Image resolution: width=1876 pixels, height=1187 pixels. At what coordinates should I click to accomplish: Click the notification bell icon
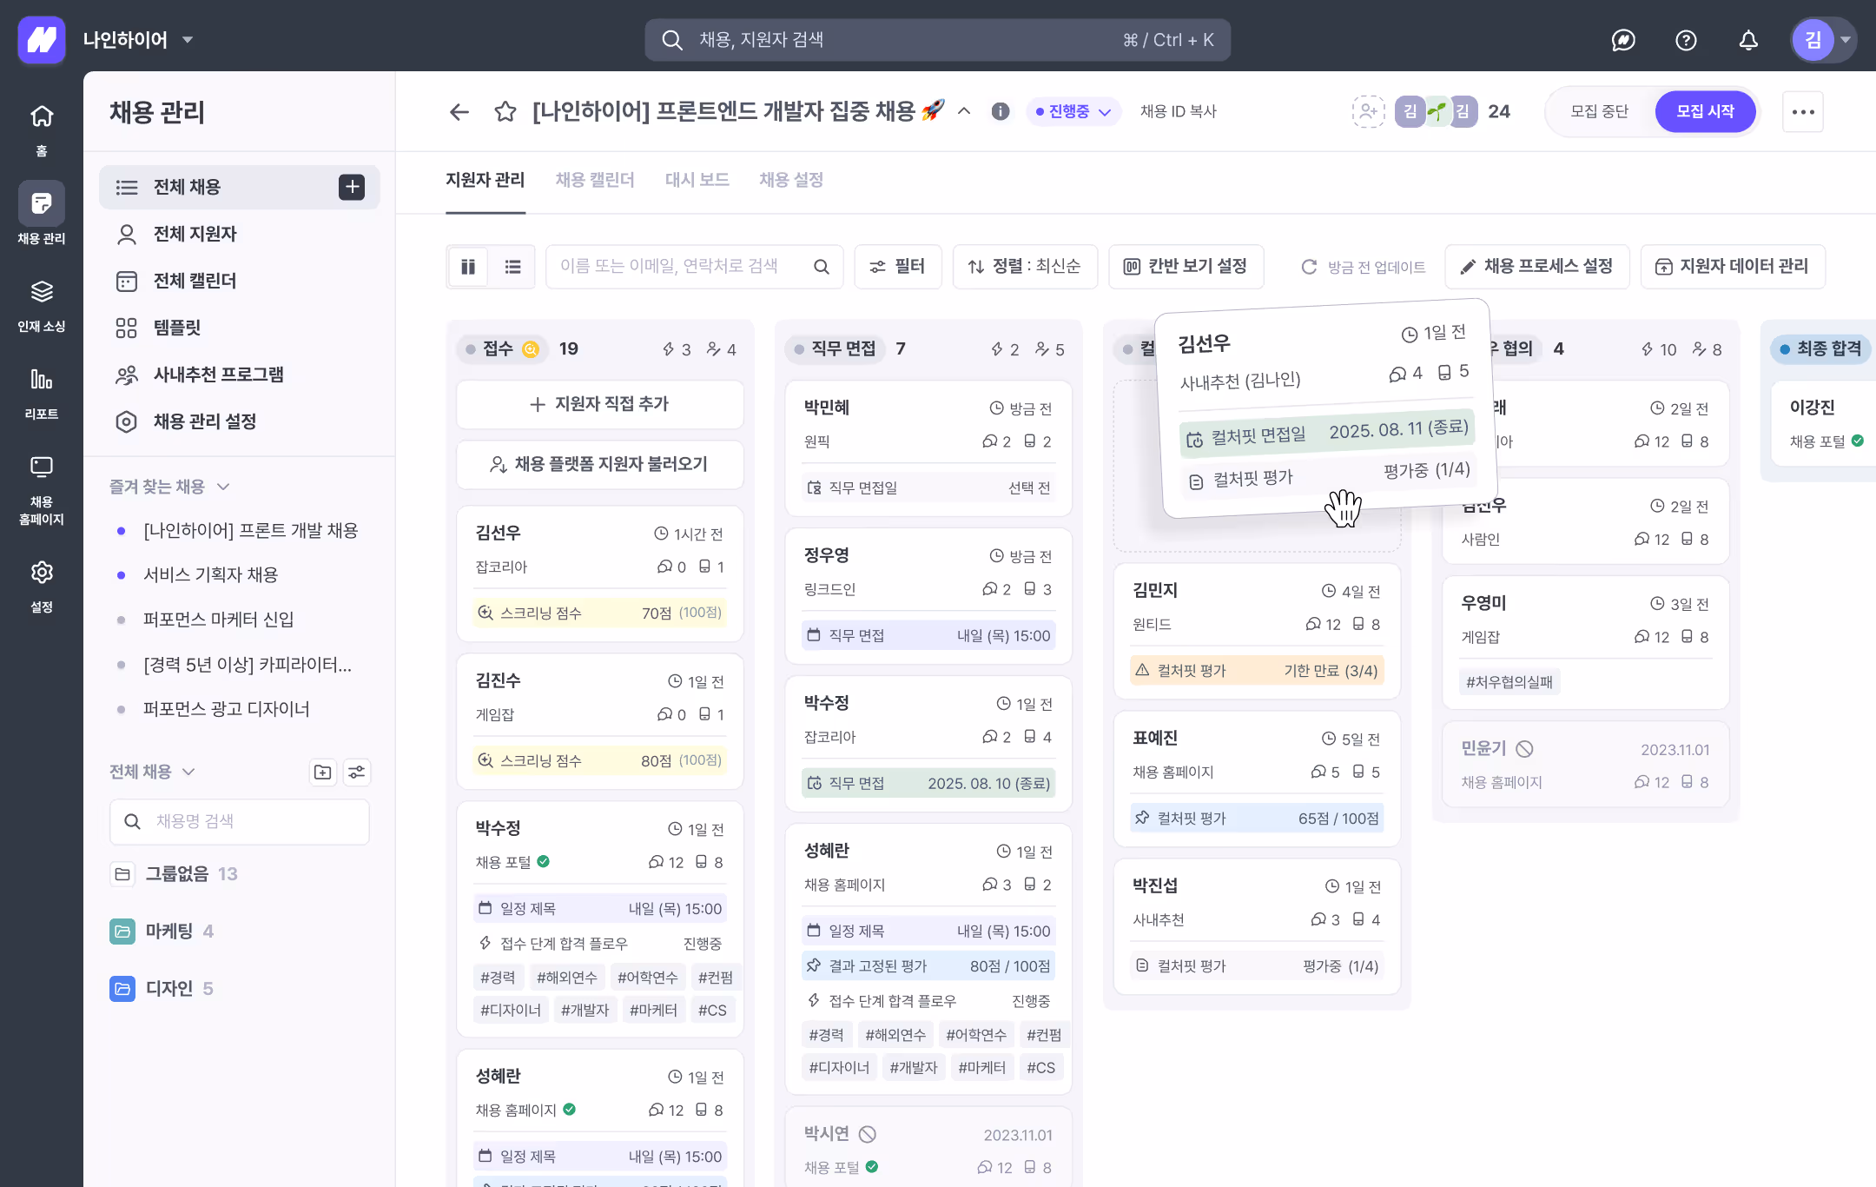coord(1748,40)
